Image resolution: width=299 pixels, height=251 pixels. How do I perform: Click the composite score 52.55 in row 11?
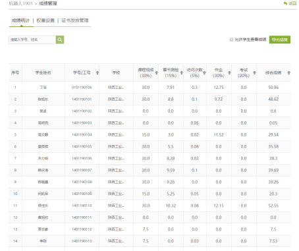273,206
